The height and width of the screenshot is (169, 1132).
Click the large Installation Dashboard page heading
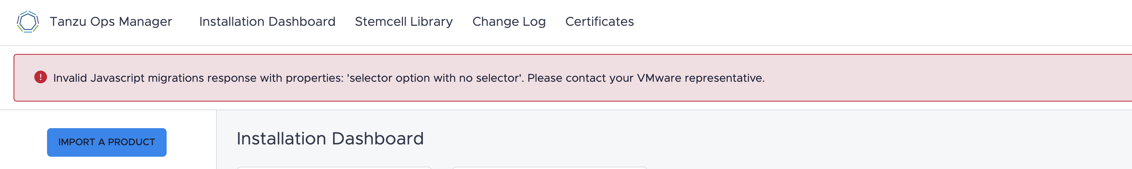click(x=330, y=138)
